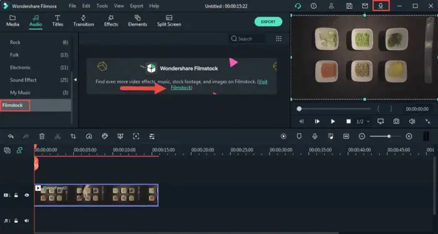Toggle video track visibility eye icon

[x=26, y=195]
